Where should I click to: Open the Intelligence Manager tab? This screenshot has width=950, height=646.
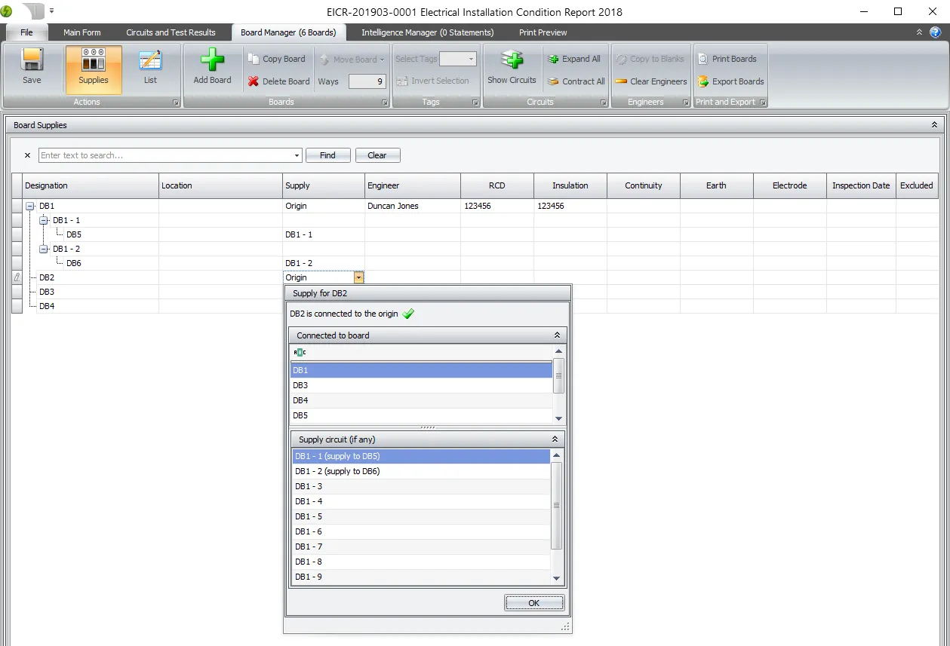[427, 32]
